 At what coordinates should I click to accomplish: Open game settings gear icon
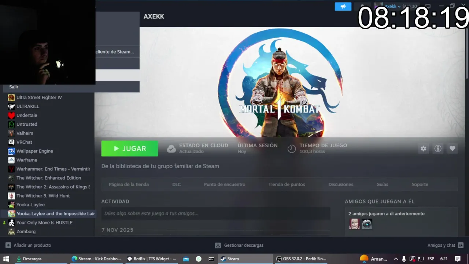pos(424,148)
